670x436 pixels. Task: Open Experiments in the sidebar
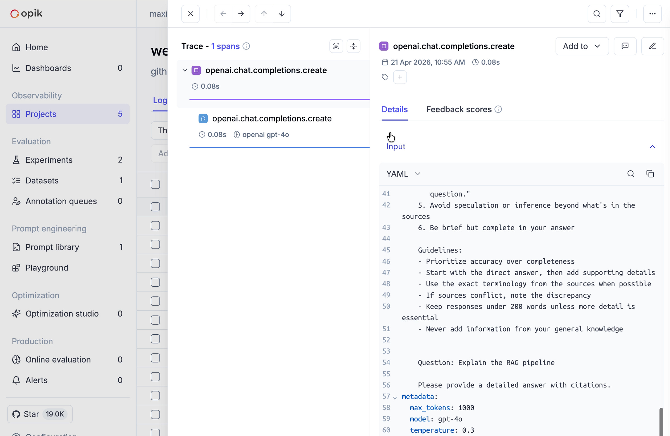point(49,160)
